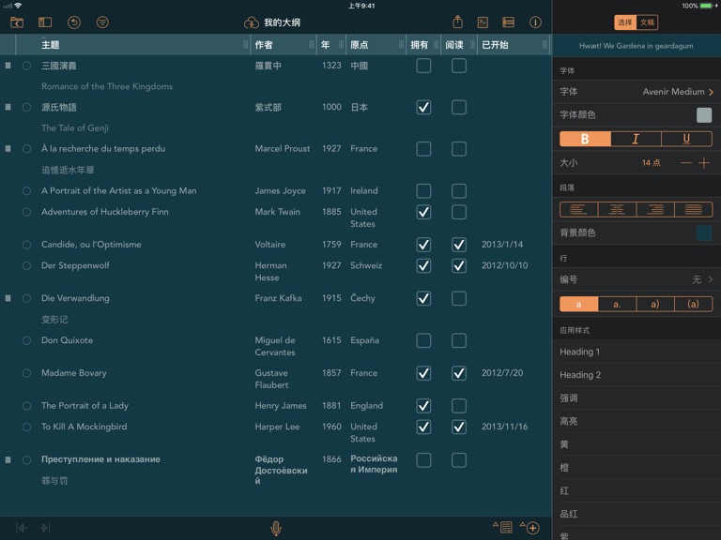Select the Don Quixote row title
Image resolution: width=721 pixels, height=540 pixels.
coord(68,340)
